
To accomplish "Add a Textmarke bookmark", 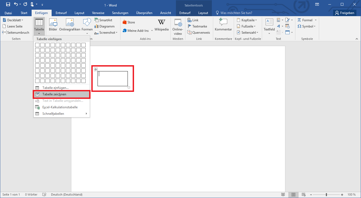I will click(197, 26).
